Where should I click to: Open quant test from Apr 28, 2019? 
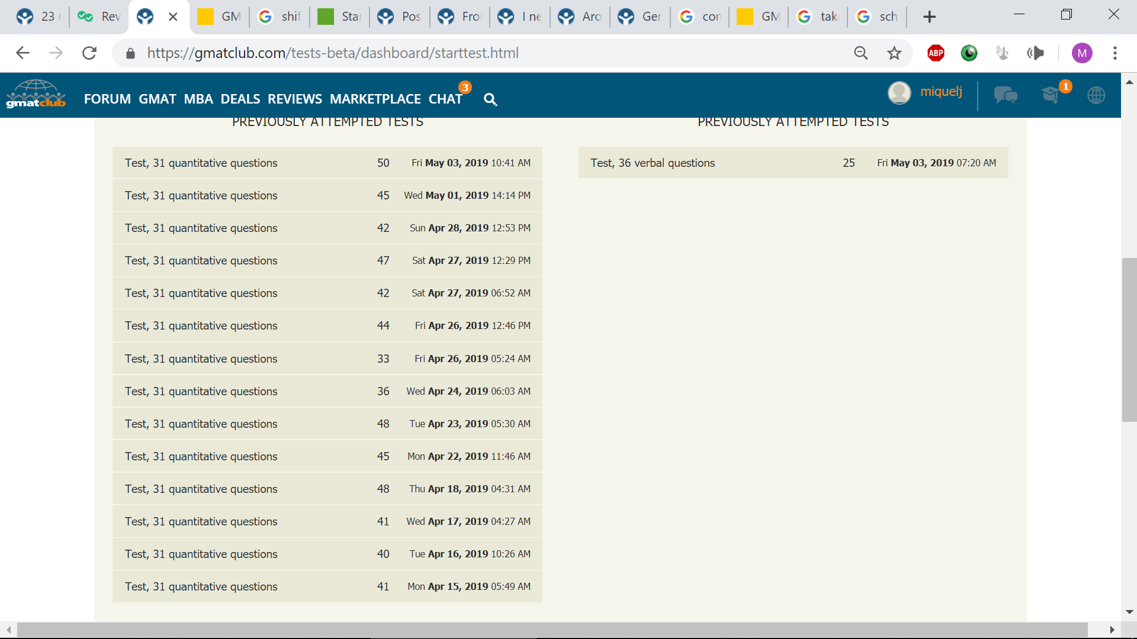[x=327, y=228]
